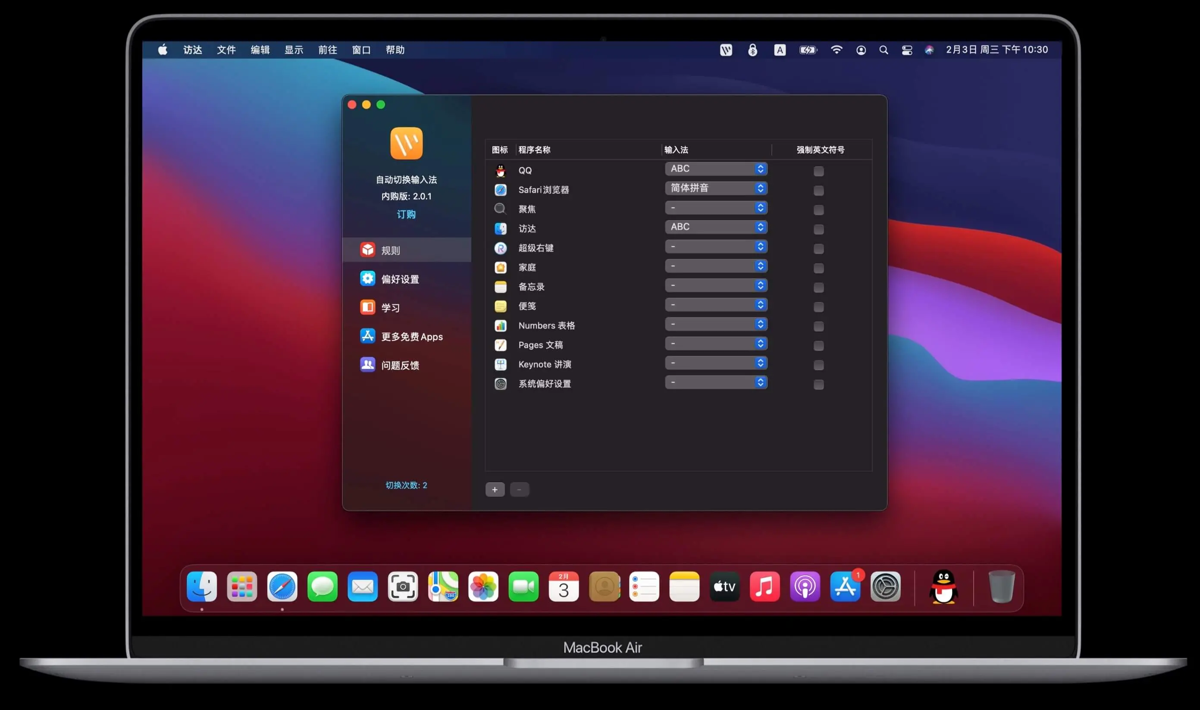Open Podcasts in the dock
1200x710 pixels.
[805, 586]
